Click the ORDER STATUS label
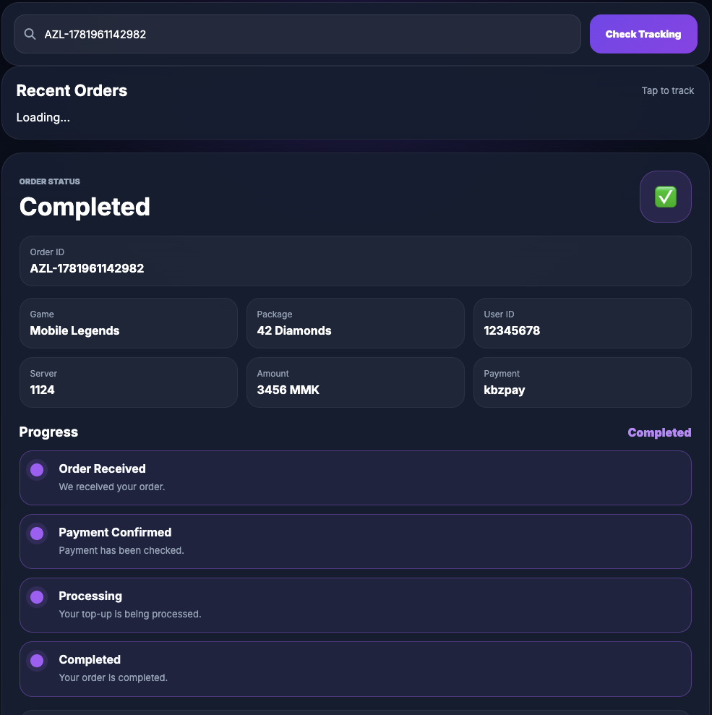The image size is (712, 715). 50,181
